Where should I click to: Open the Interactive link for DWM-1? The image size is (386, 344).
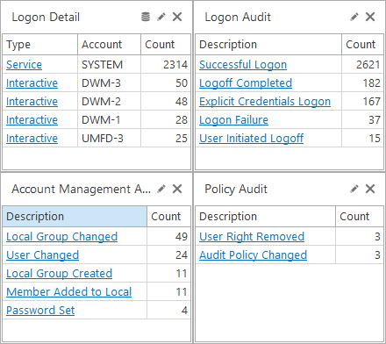tap(32, 120)
